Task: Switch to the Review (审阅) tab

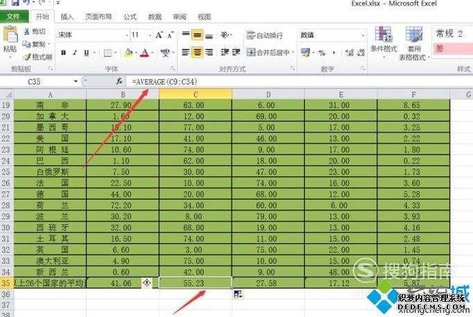Action: tap(180, 17)
